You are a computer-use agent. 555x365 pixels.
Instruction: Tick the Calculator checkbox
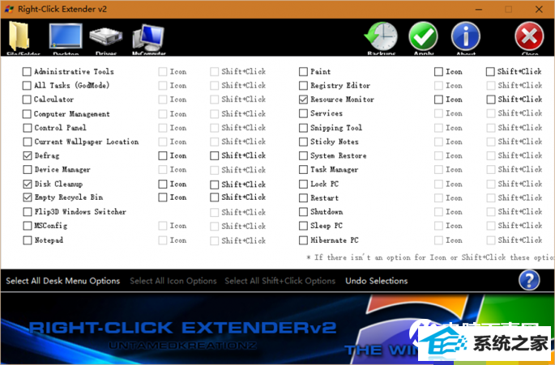(x=27, y=100)
